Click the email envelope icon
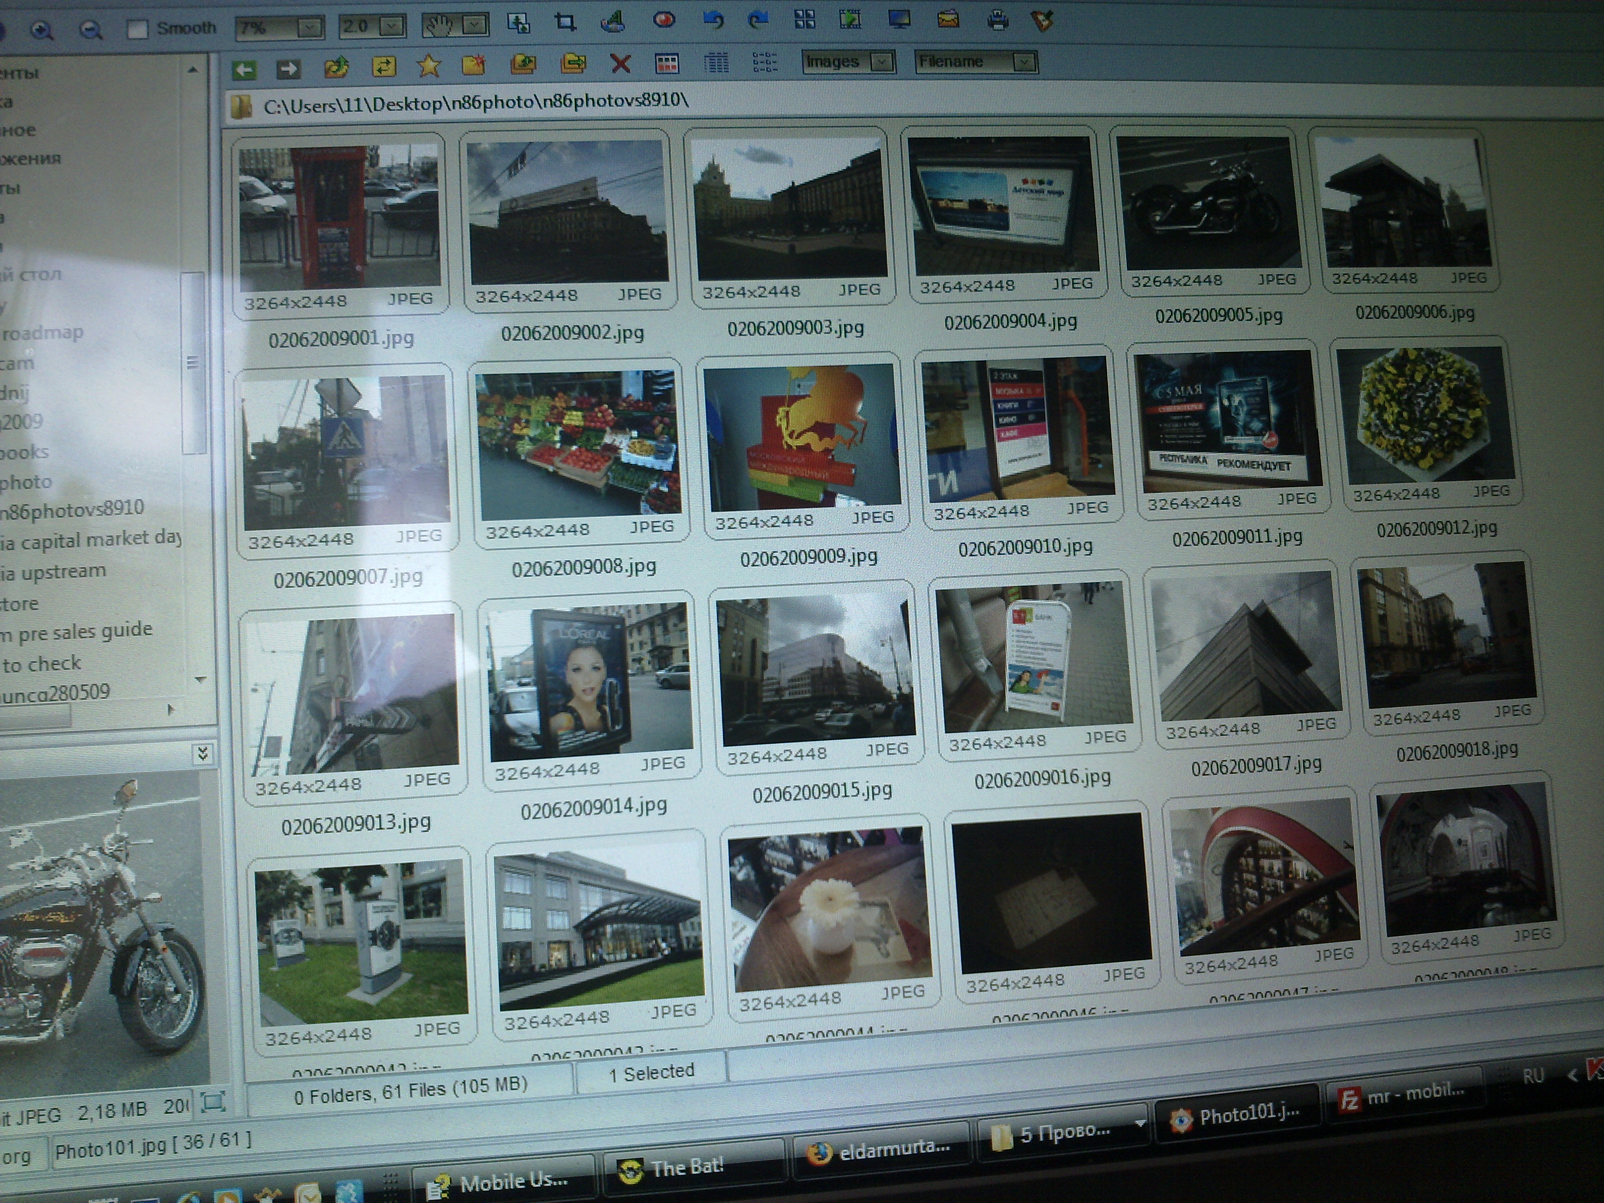Image resolution: width=1604 pixels, height=1203 pixels. 948,19
